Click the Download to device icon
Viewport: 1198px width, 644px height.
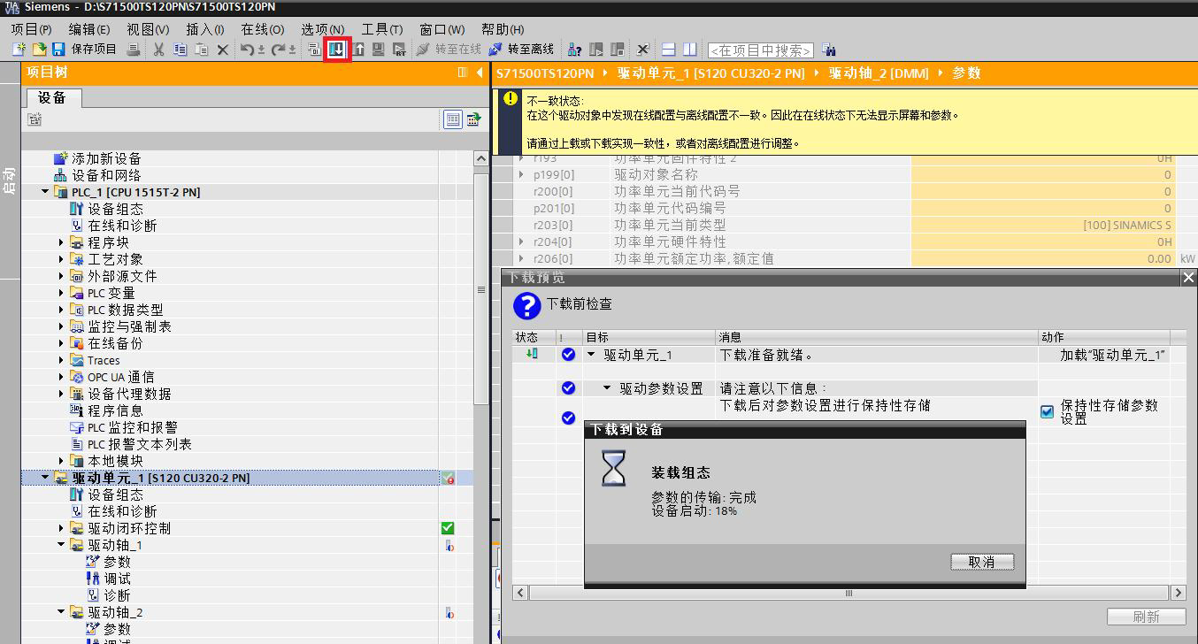click(337, 50)
